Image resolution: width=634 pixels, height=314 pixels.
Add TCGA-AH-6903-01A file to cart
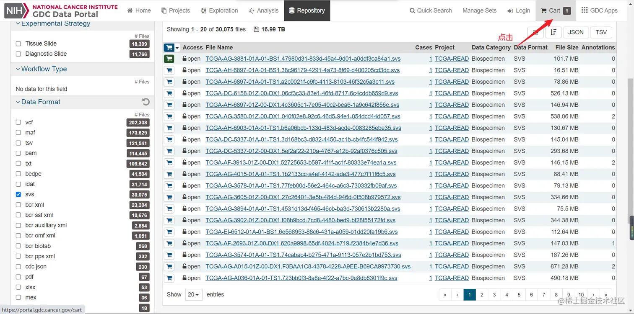169,128
